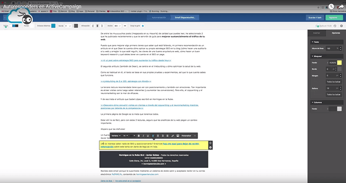Click the width expand arrows icon

[x=125, y=26]
